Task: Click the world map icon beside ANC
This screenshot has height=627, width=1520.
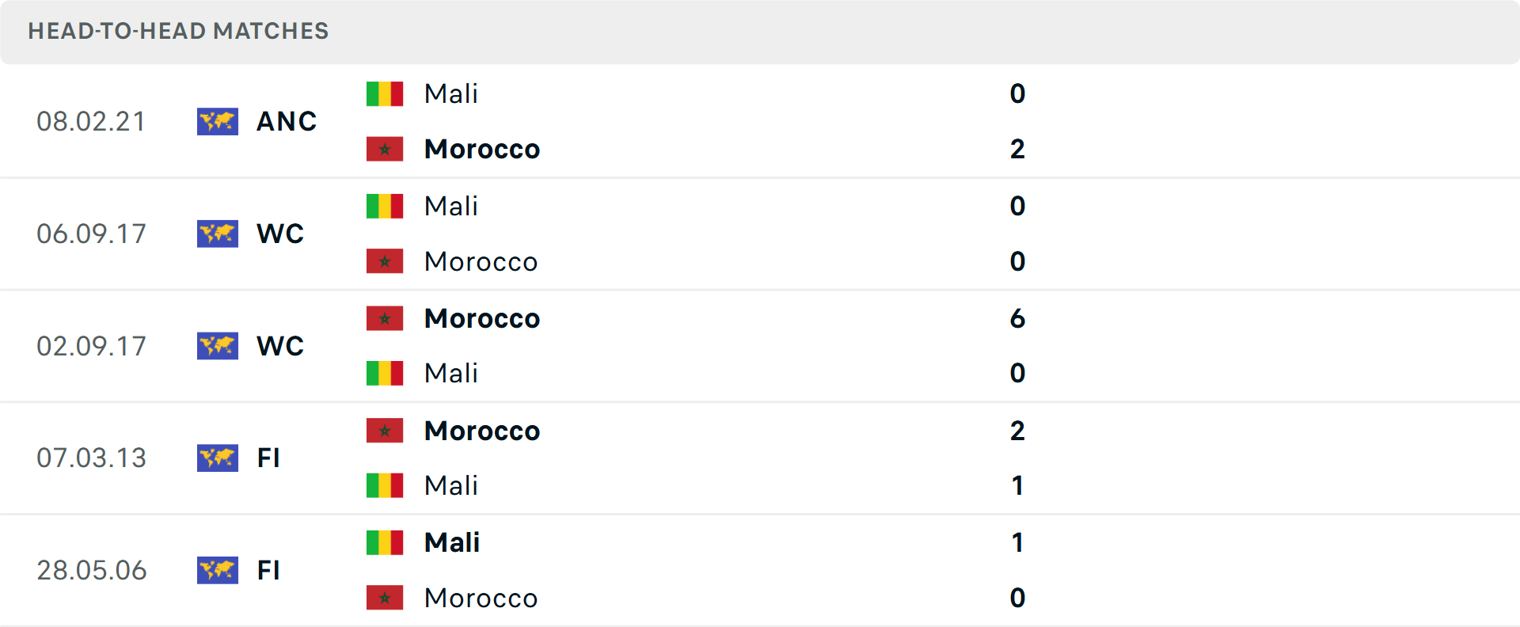Action: tap(218, 121)
